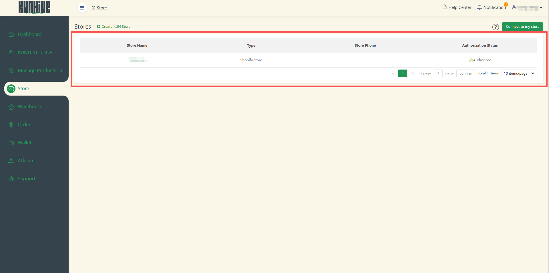Open the Dashboard sidebar icon
This screenshot has height=273, width=549.
[11, 35]
